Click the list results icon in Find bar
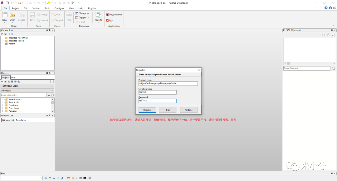This screenshot has width=337, height=181. (58, 178)
